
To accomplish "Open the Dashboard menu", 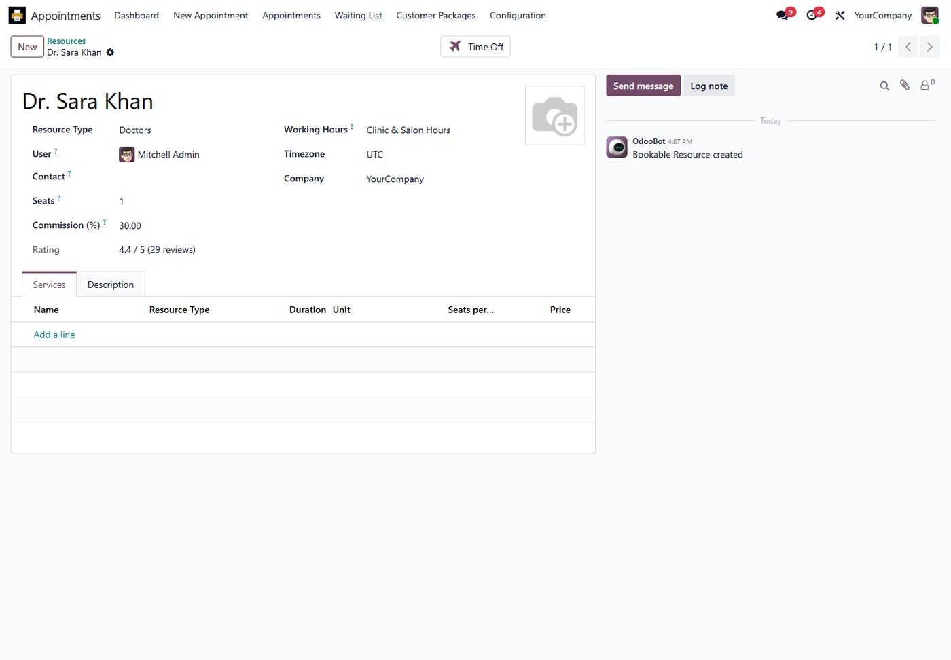I will coord(137,15).
